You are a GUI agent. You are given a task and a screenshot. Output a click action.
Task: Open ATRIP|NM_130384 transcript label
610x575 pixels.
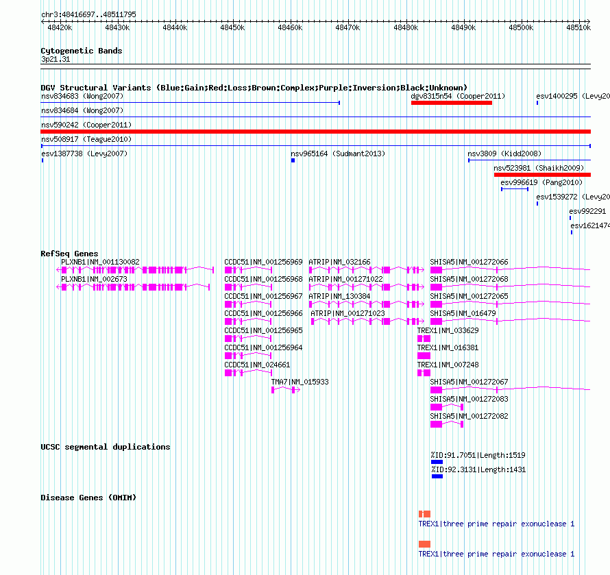click(340, 296)
